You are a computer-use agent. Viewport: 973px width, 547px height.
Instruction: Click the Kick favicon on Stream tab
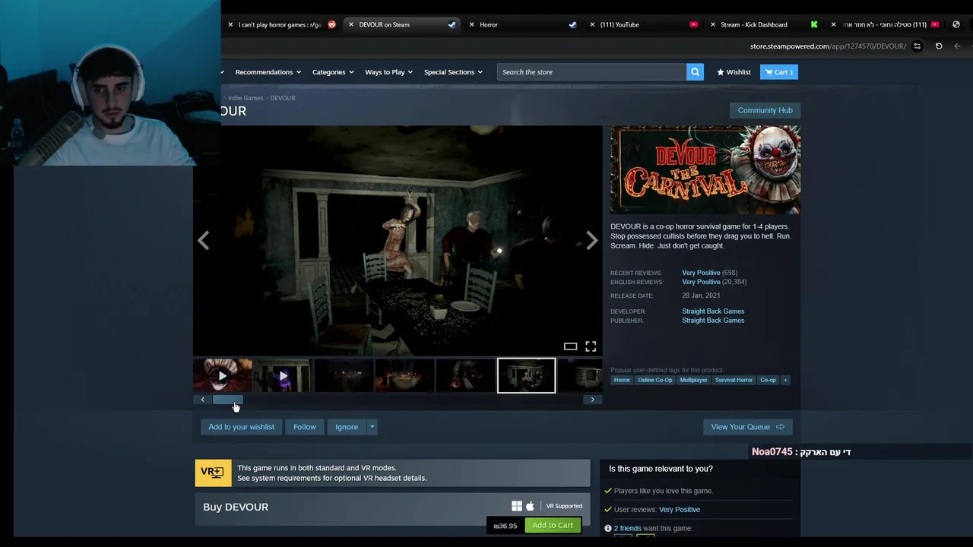pos(814,24)
